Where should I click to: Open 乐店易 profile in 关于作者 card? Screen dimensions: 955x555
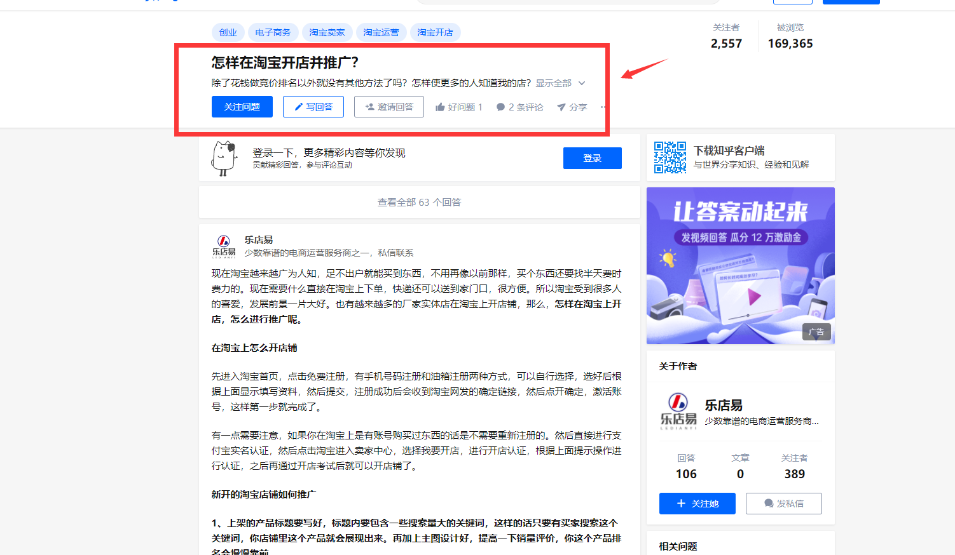[x=724, y=405]
